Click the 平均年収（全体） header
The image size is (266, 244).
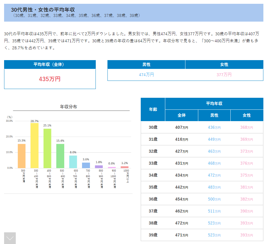(50, 65)
